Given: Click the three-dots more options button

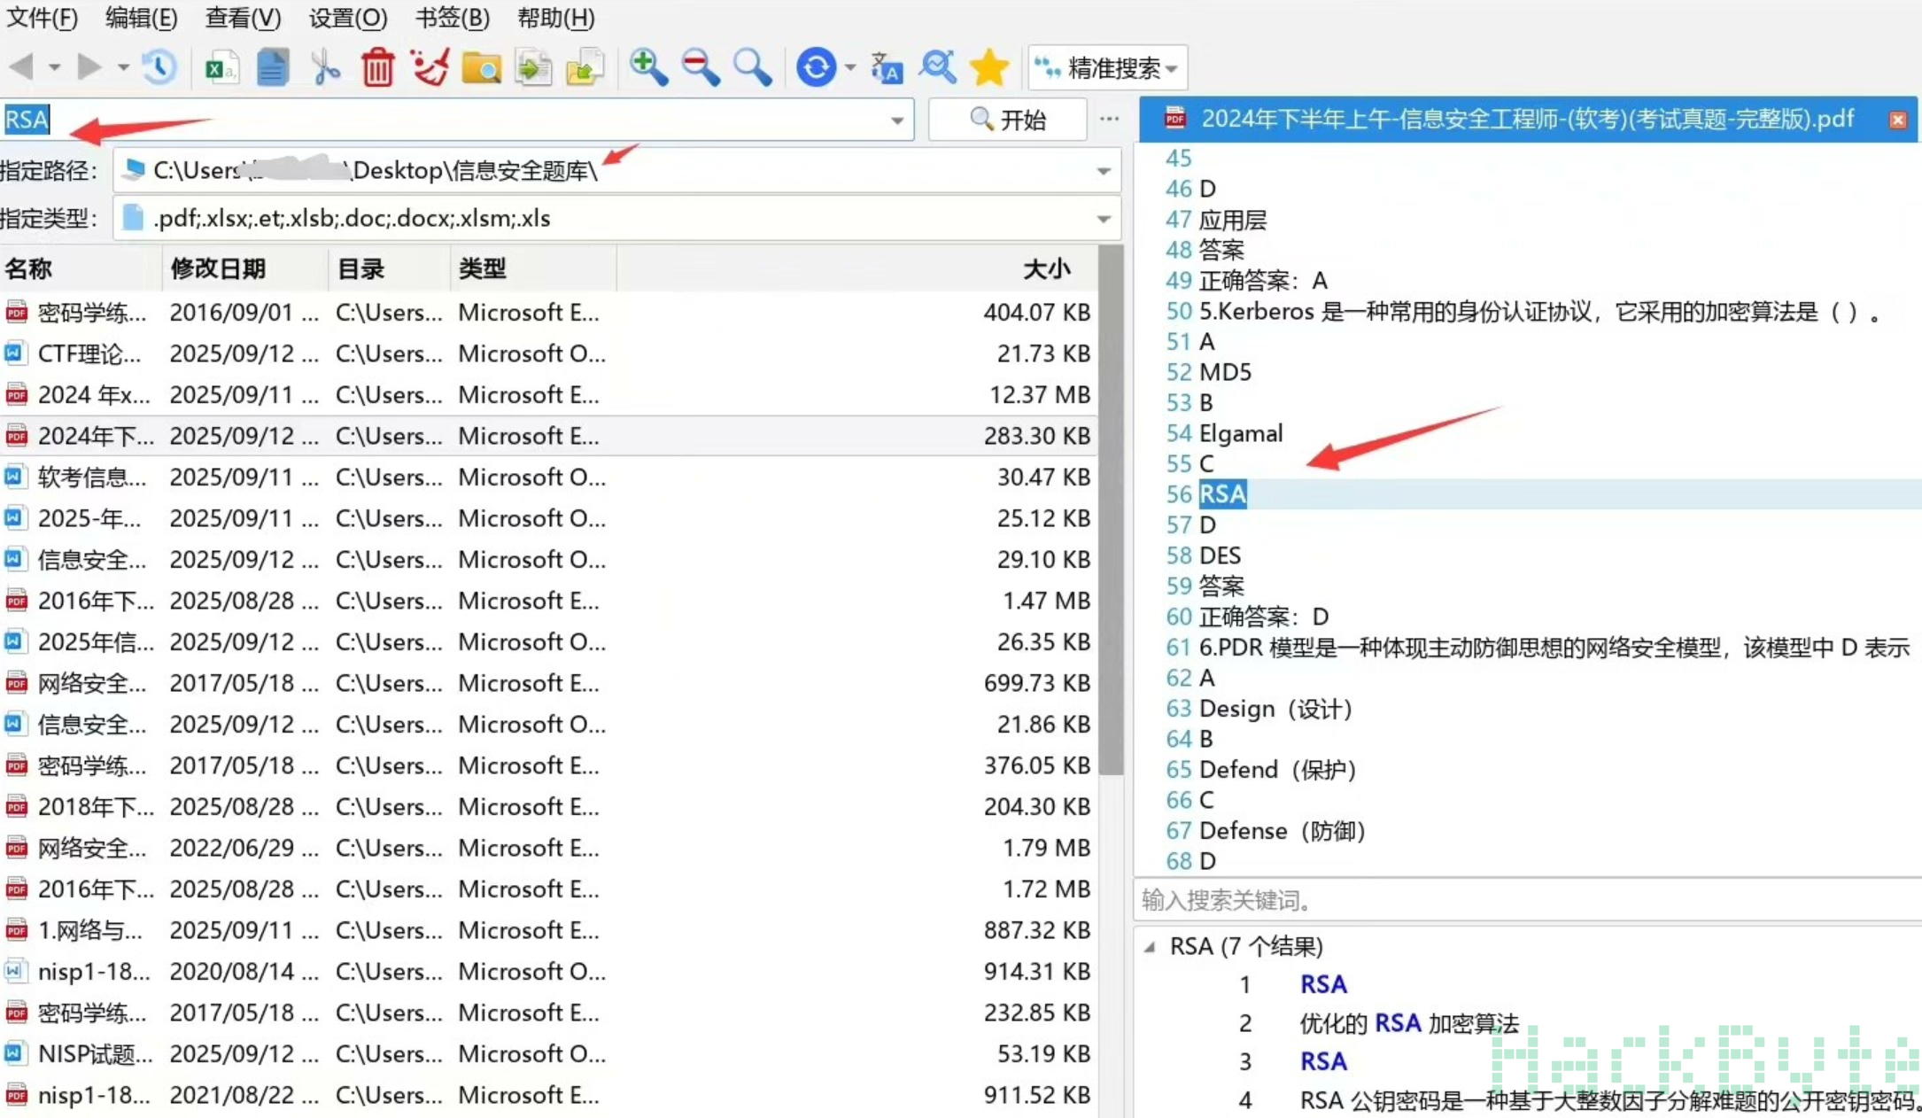Looking at the screenshot, I should 1109,119.
